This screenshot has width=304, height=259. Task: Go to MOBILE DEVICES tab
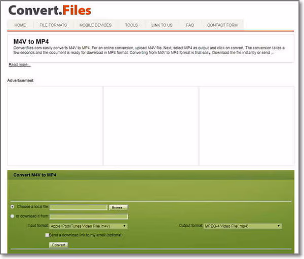tap(95, 25)
